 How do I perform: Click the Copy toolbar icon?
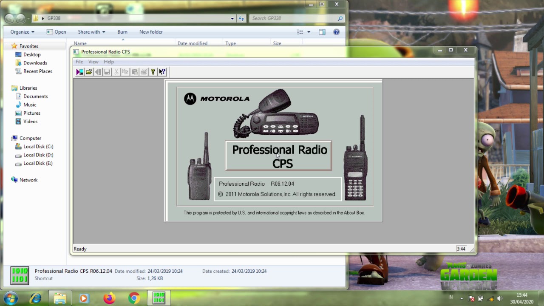pyautogui.click(x=125, y=72)
